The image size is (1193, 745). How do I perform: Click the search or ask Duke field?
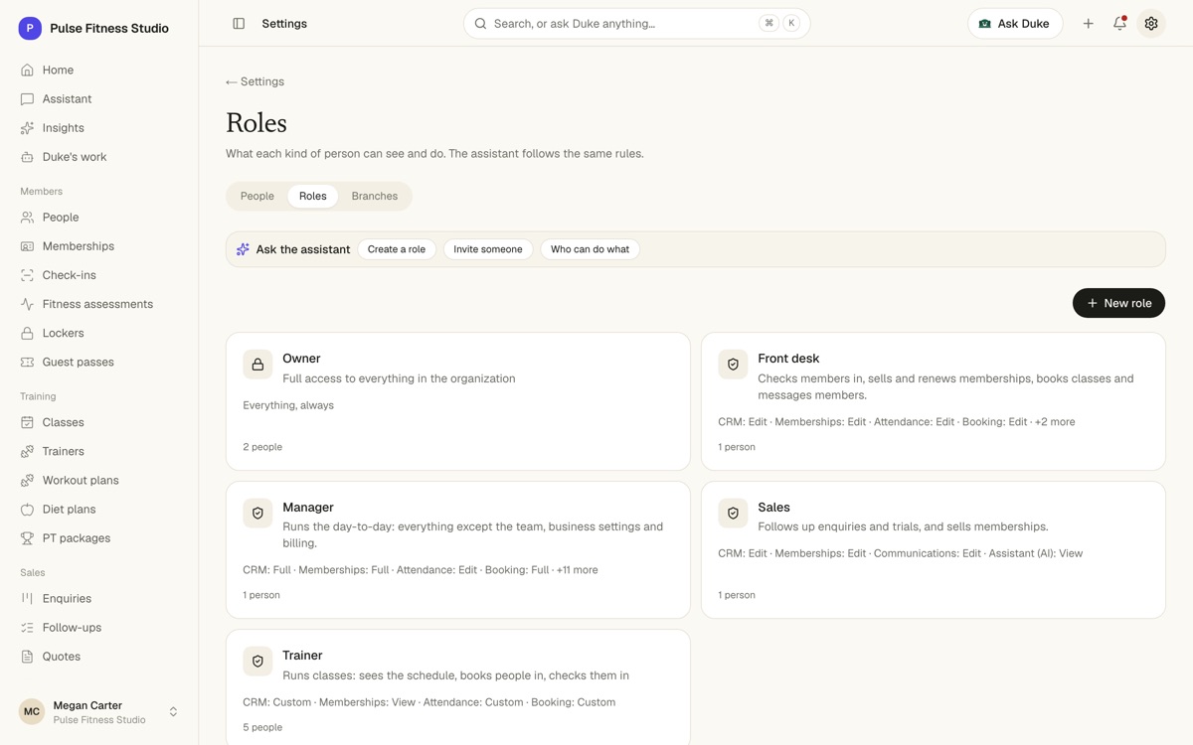point(637,24)
